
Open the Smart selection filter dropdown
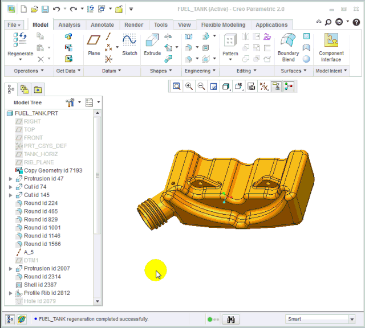pyautogui.click(x=352, y=319)
